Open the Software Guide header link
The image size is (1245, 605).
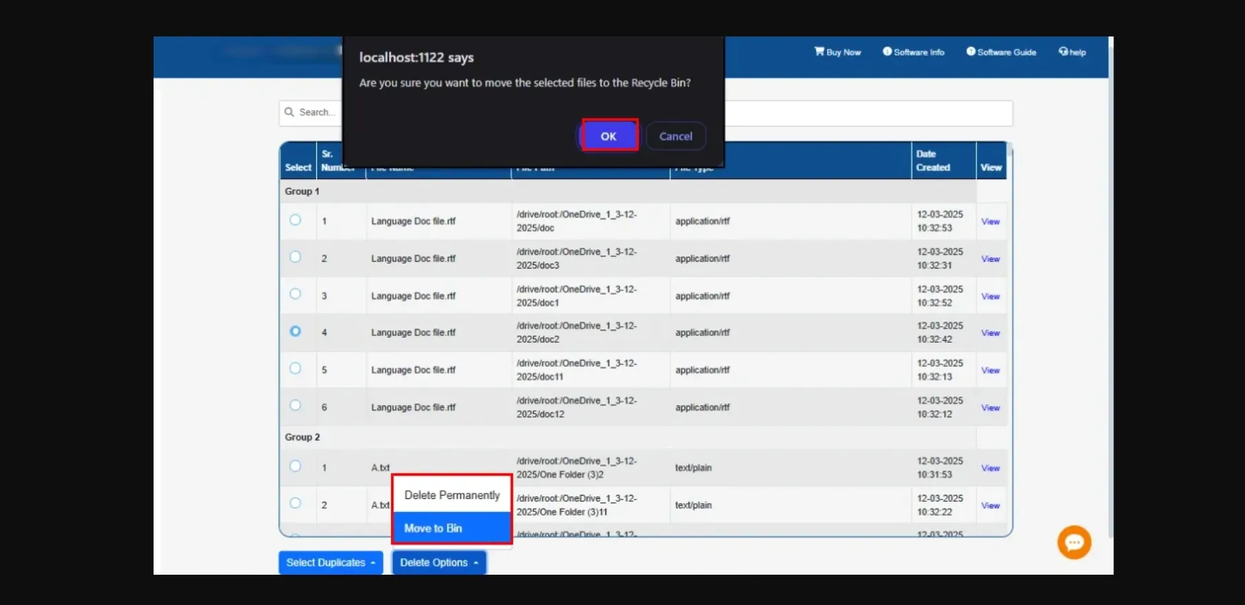(x=1001, y=52)
